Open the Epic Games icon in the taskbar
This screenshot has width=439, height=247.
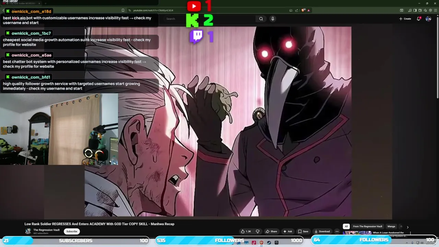coord(276,243)
